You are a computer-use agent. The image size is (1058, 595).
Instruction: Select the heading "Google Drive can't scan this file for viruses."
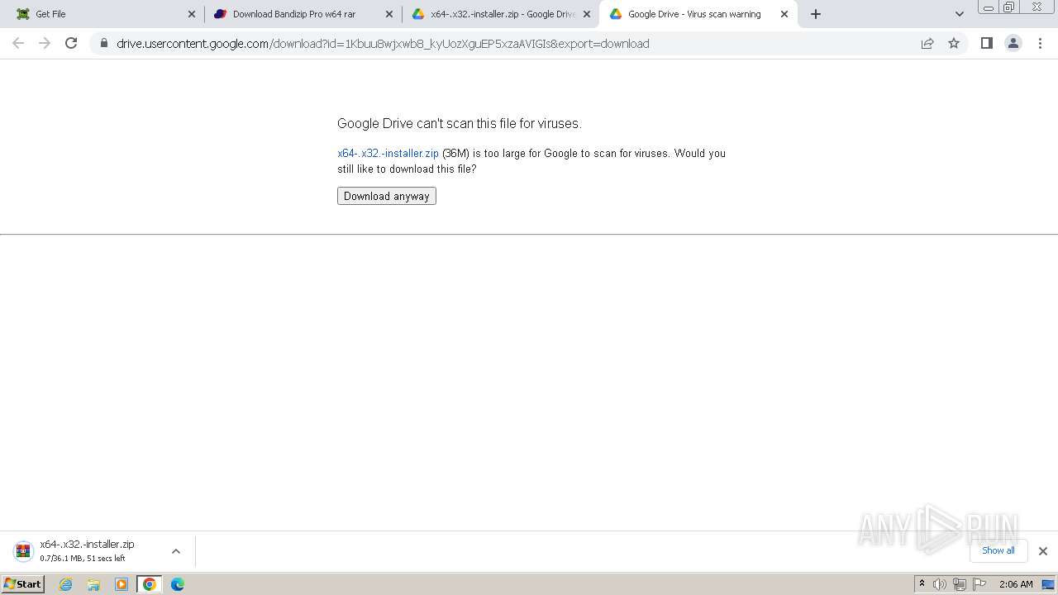pyautogui.click(x=460, y=123)
